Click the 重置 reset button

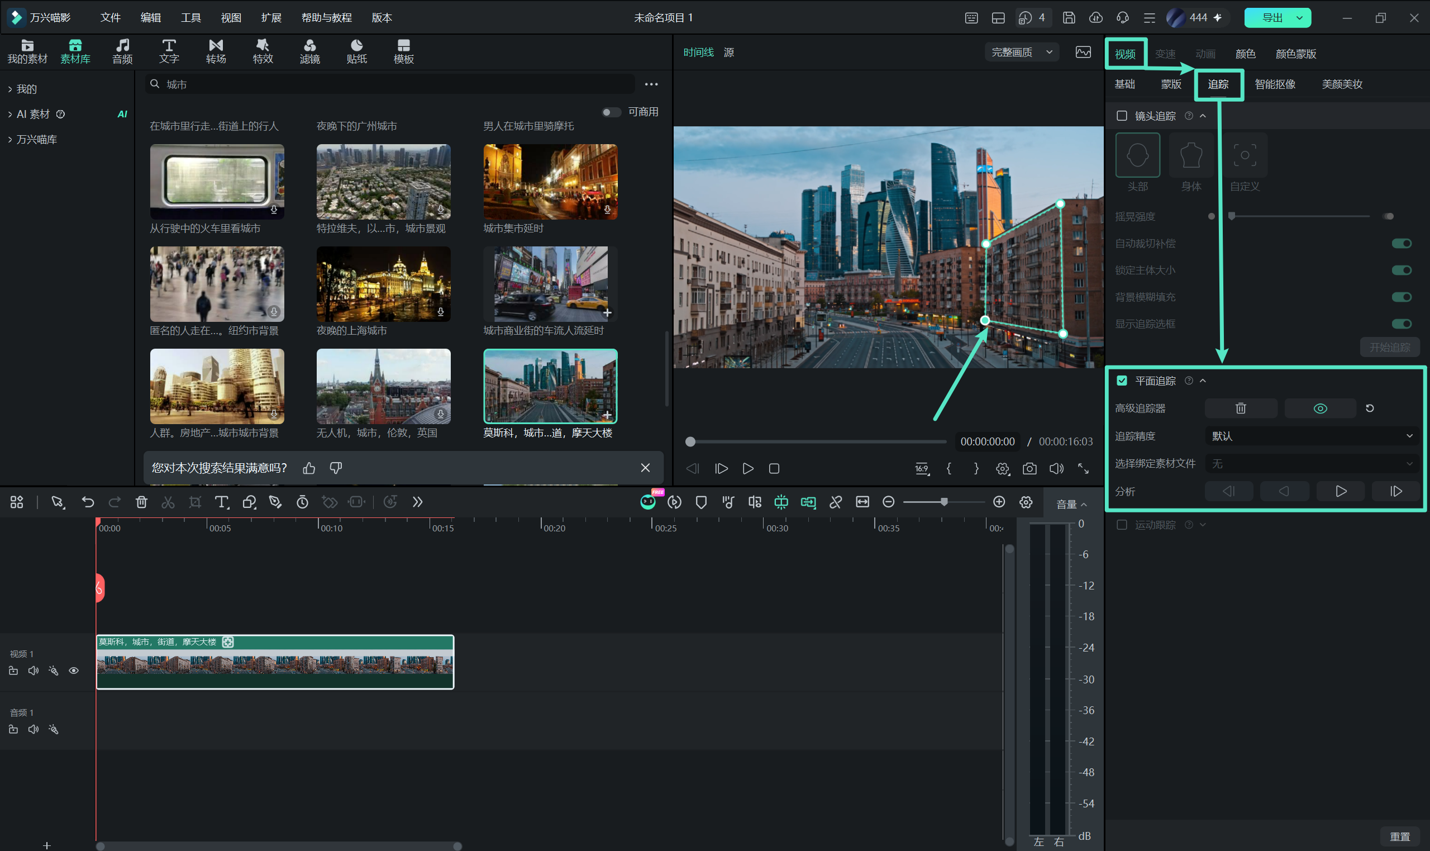click(x=1400, y=836)
